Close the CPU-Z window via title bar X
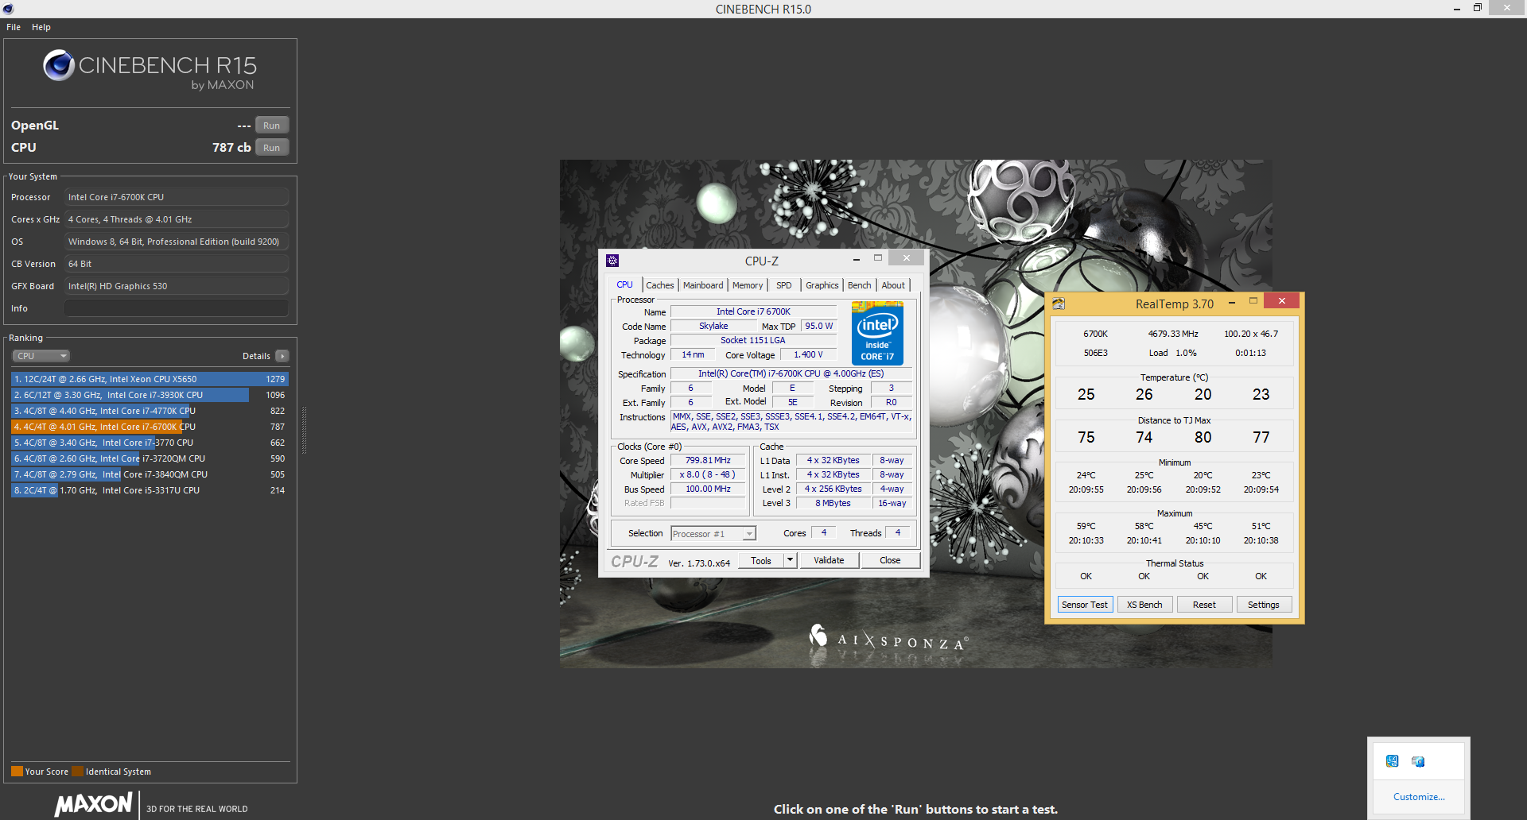This screenshot has height=820, width=1527. coord(906,257)
